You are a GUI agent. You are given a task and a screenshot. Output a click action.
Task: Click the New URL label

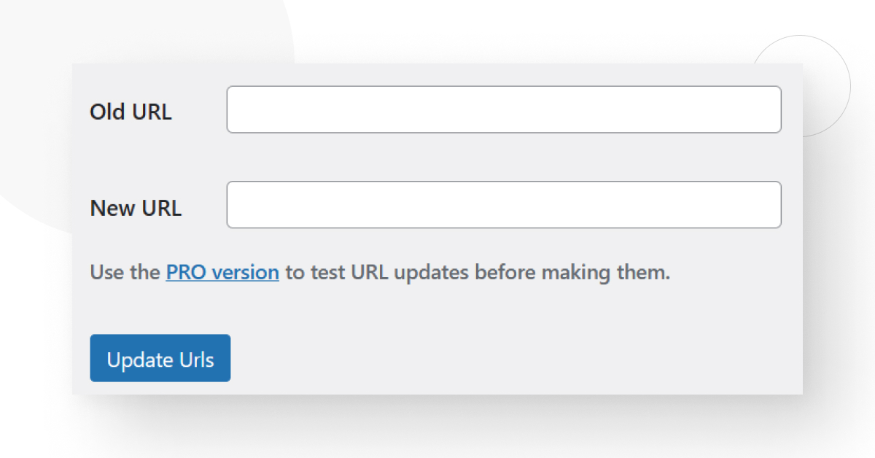point(136,207)
